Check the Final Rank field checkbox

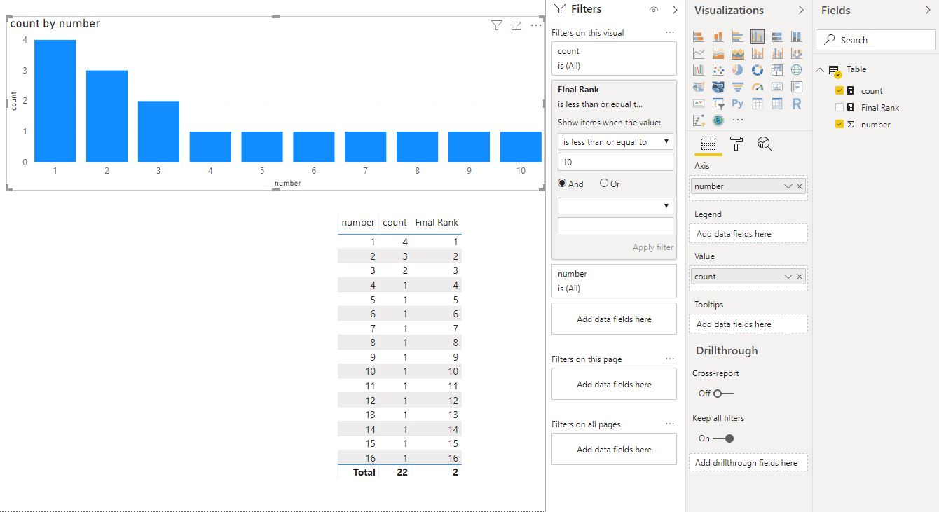(839, 107)
